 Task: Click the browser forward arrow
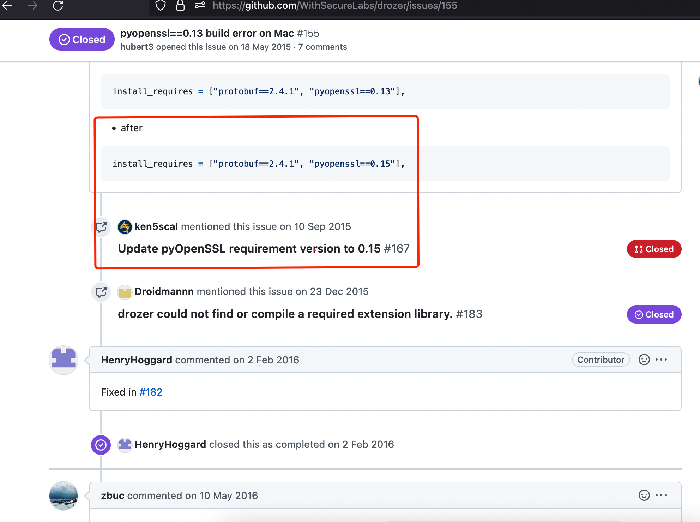tap(32, 5)
